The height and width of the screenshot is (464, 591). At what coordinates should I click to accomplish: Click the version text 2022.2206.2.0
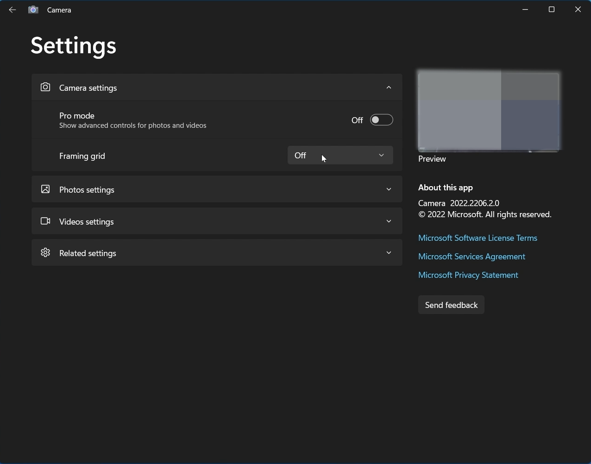tap(475, 203)
